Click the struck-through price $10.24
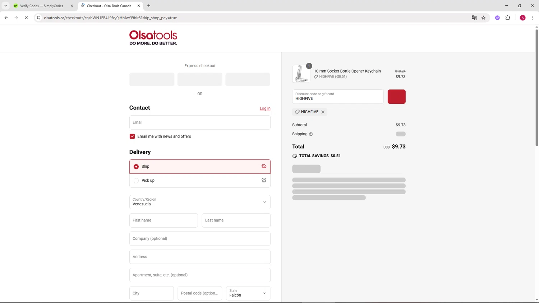Viewport: 539px width, 303px height. (400, 71)
